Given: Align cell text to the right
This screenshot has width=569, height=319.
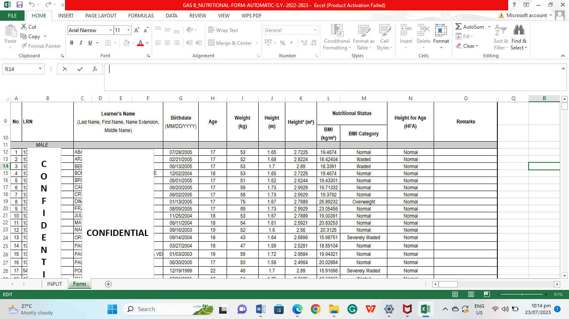Looking at the screenshot, I should click(177, 43).
